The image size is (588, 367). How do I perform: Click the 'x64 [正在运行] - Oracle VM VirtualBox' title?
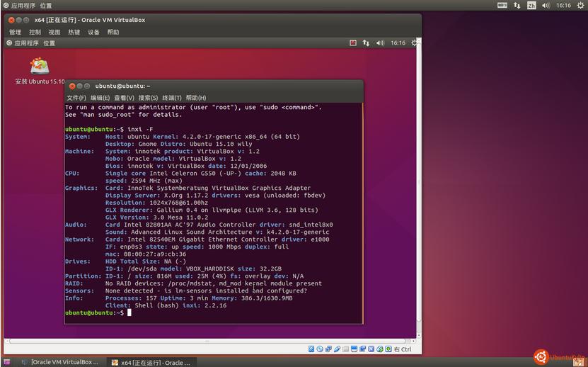(90, 20)
